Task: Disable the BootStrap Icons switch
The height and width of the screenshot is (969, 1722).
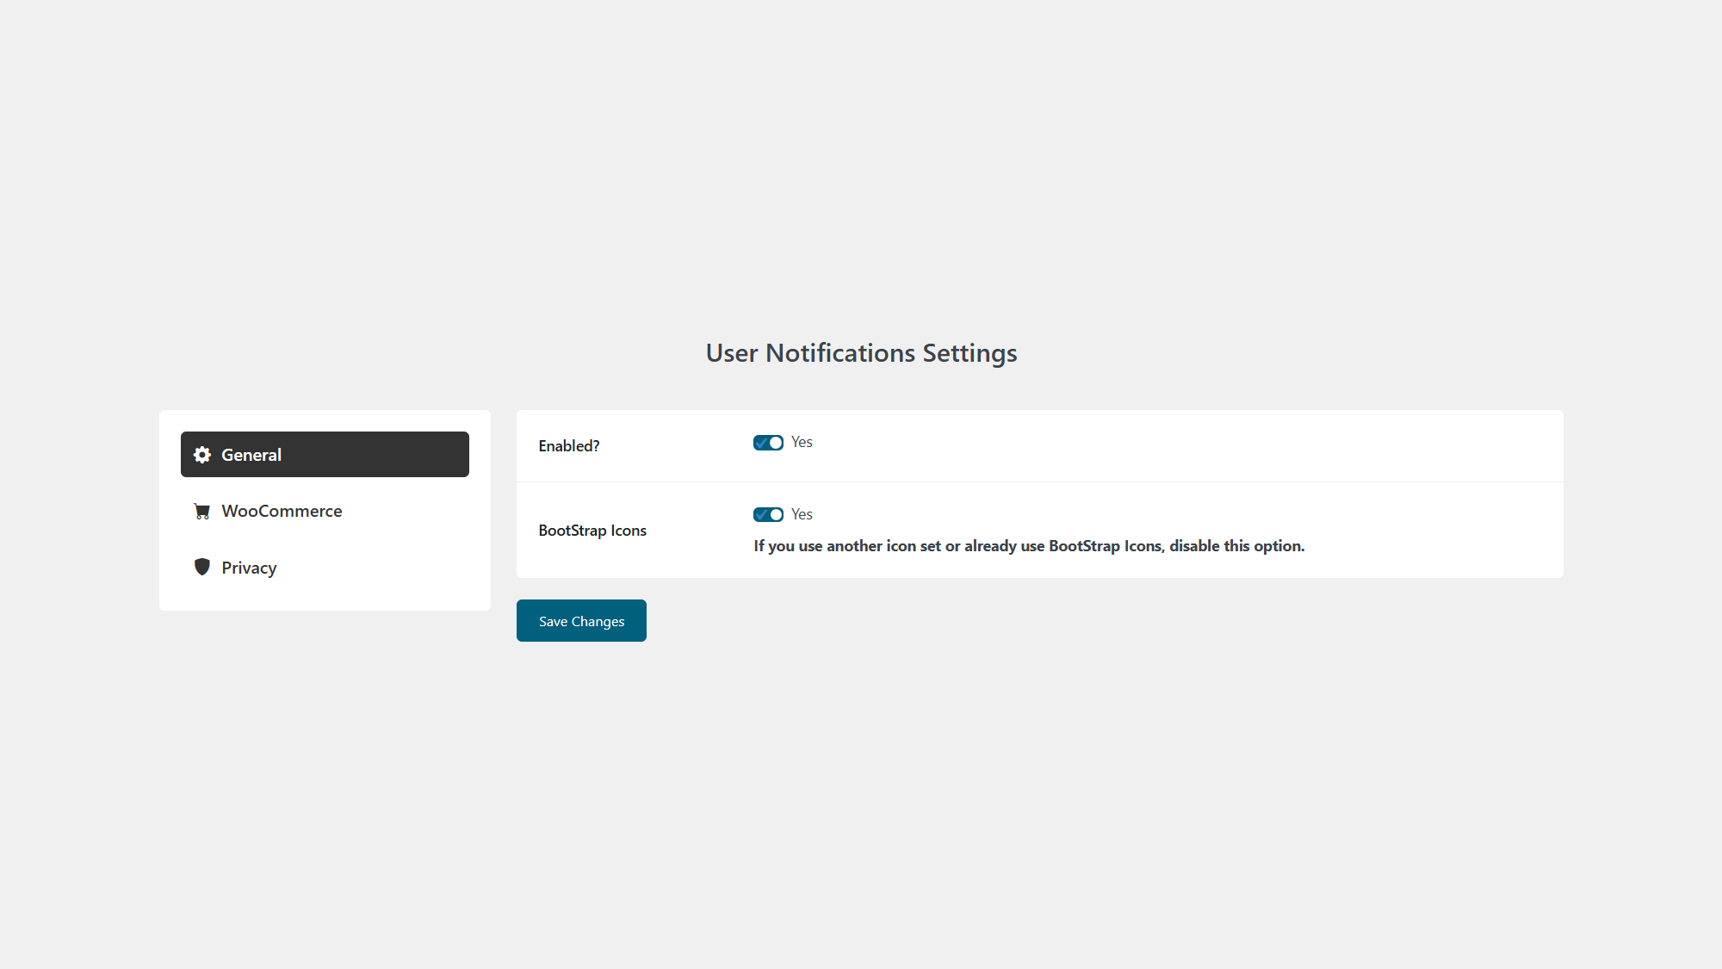Action: coord(768,514)
